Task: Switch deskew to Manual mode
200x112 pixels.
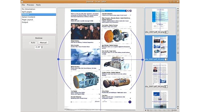Action: (x=43, y=43)
